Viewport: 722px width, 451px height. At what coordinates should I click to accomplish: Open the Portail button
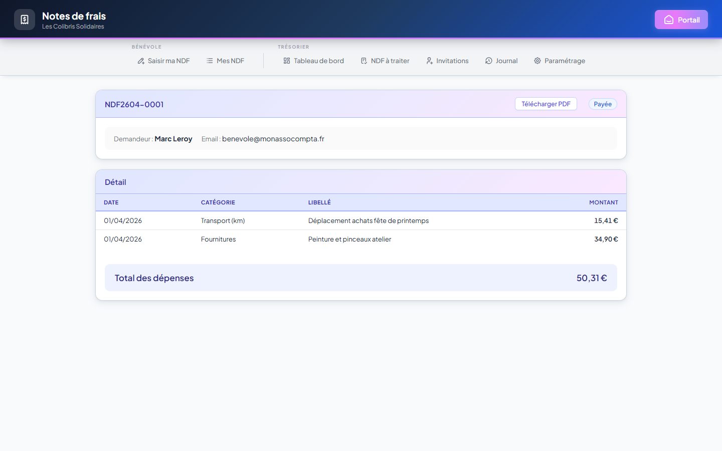tap(681, 20)
